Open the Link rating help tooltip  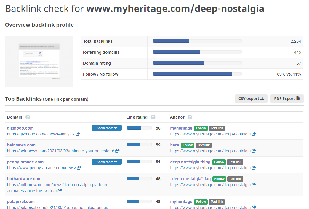tap(153, 117)
